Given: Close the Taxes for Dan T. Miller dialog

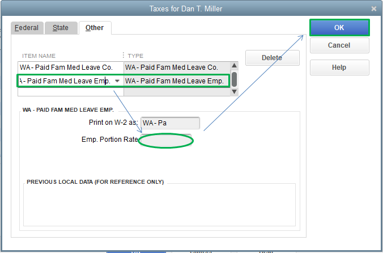Looking at the screenshot, I should click(x=374, y=9).
